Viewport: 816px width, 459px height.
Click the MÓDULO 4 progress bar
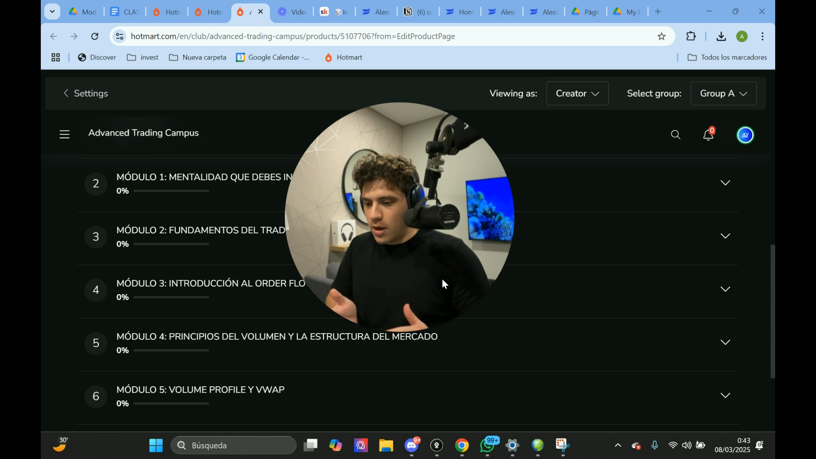coord(172,351)
